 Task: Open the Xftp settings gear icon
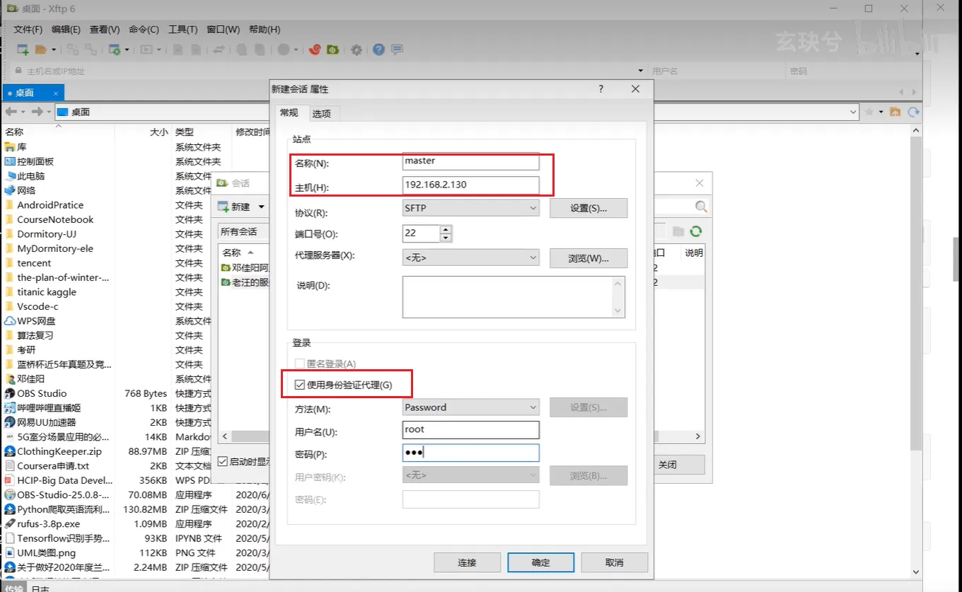pos(357,50)
